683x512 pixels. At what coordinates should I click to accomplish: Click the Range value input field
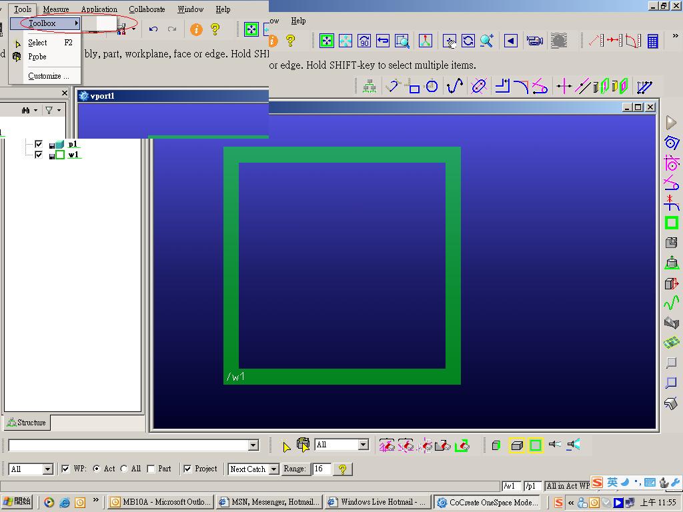tap(321, 469)
